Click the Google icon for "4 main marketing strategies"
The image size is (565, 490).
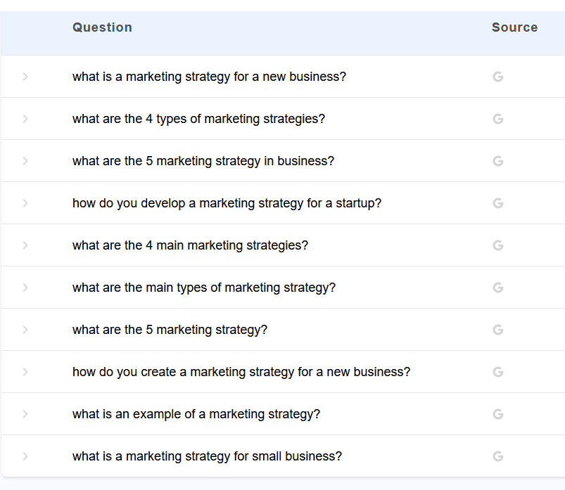pos(498,245)
